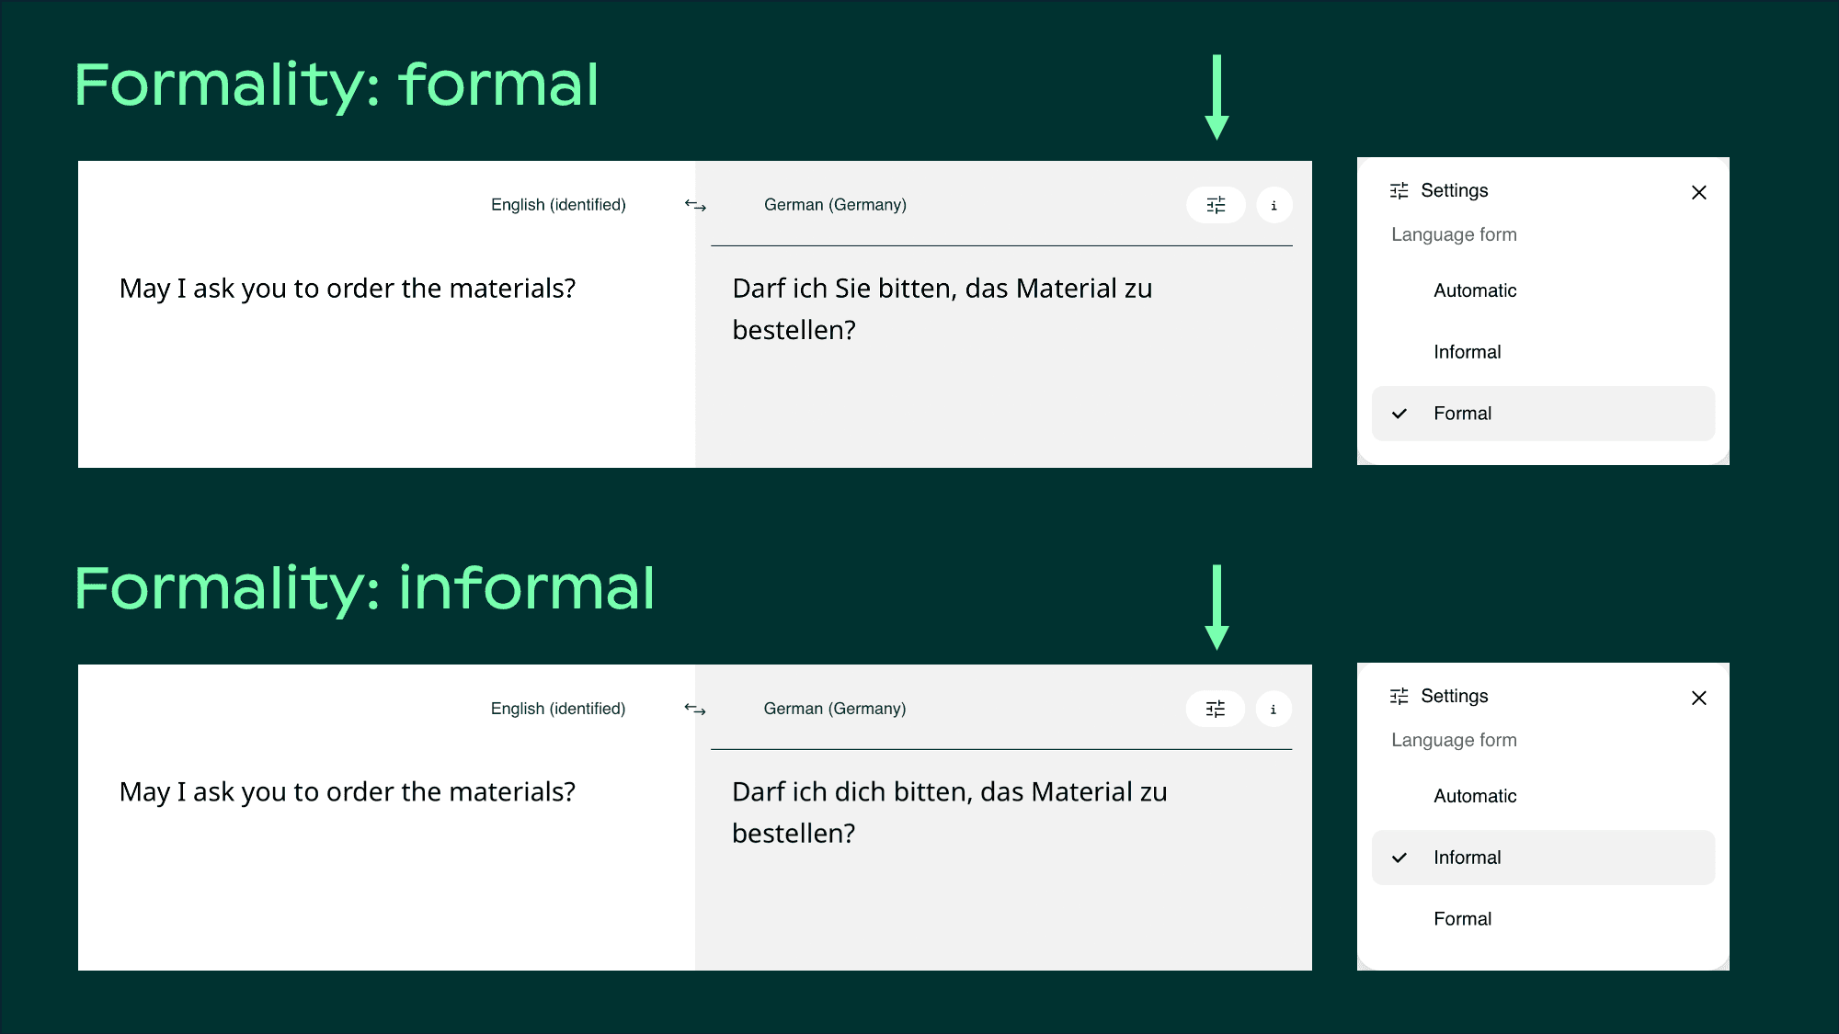Click the info icon in the bottom panel
1839x1034 pixels.
tap(1274, 708)
